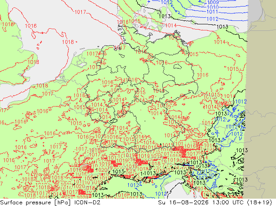Click the '(18+19)' forecast run text

pyautogui.click(x=259, y=203)
